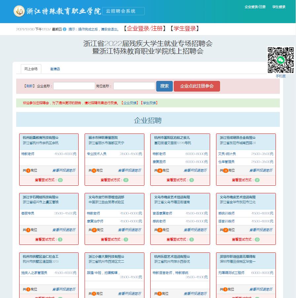296x298 pixels.
Task: Click 查看并投递简历 in 浙江恒成硬质合金 card
Action: coord(261,170)
